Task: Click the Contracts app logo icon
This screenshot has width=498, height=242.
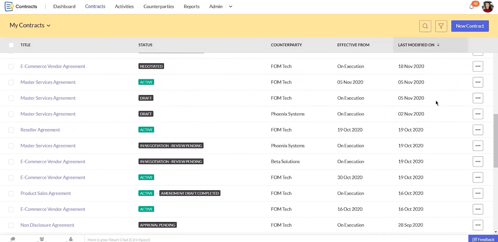Action: tap(9, 7)
